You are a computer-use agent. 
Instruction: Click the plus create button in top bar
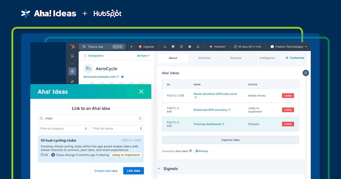point(131,47)
